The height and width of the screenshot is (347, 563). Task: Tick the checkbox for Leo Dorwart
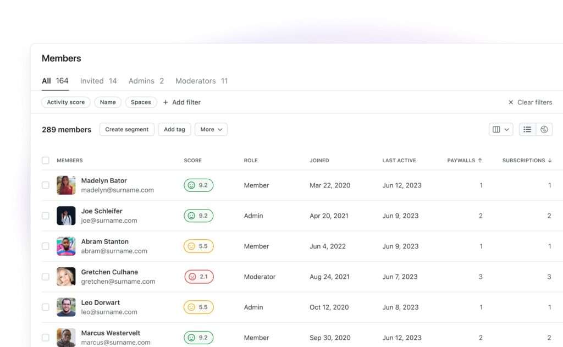point(46,307)
